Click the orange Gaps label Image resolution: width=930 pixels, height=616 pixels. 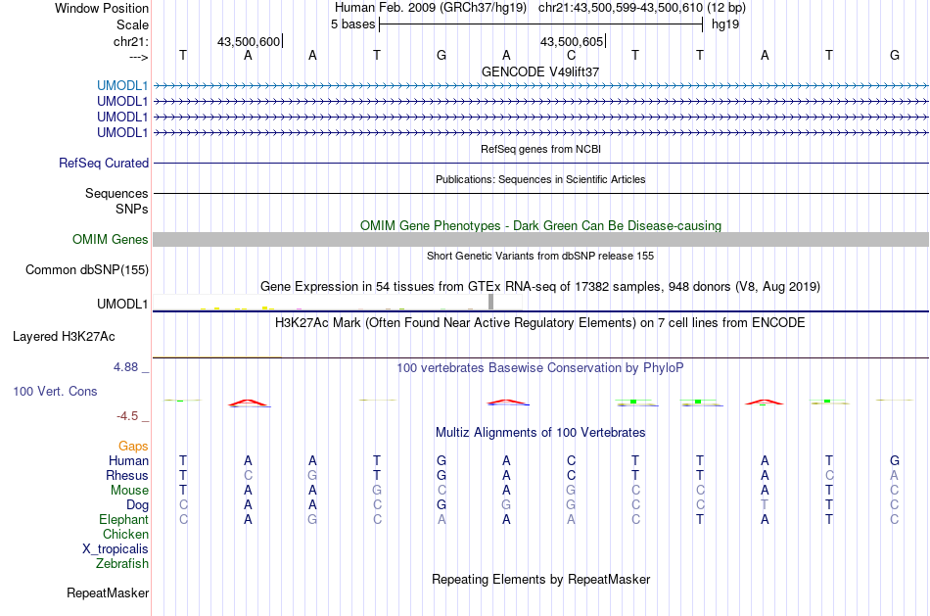pyautogui.click(x=133, y=447)
